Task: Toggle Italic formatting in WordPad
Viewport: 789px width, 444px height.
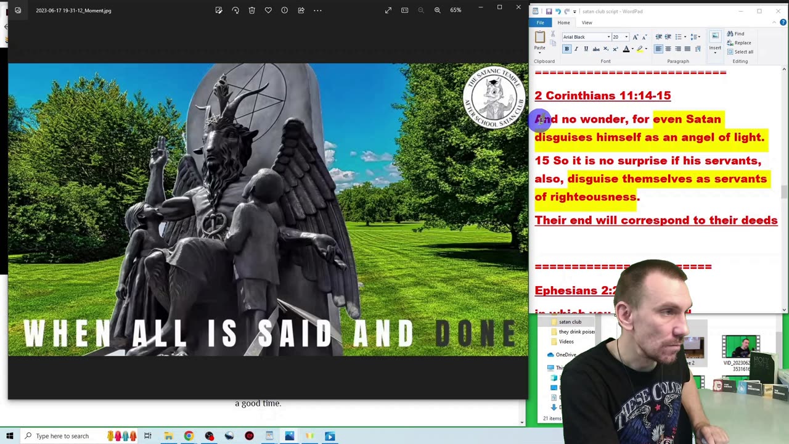Action: pyautogui.click(x=576, y=49)
